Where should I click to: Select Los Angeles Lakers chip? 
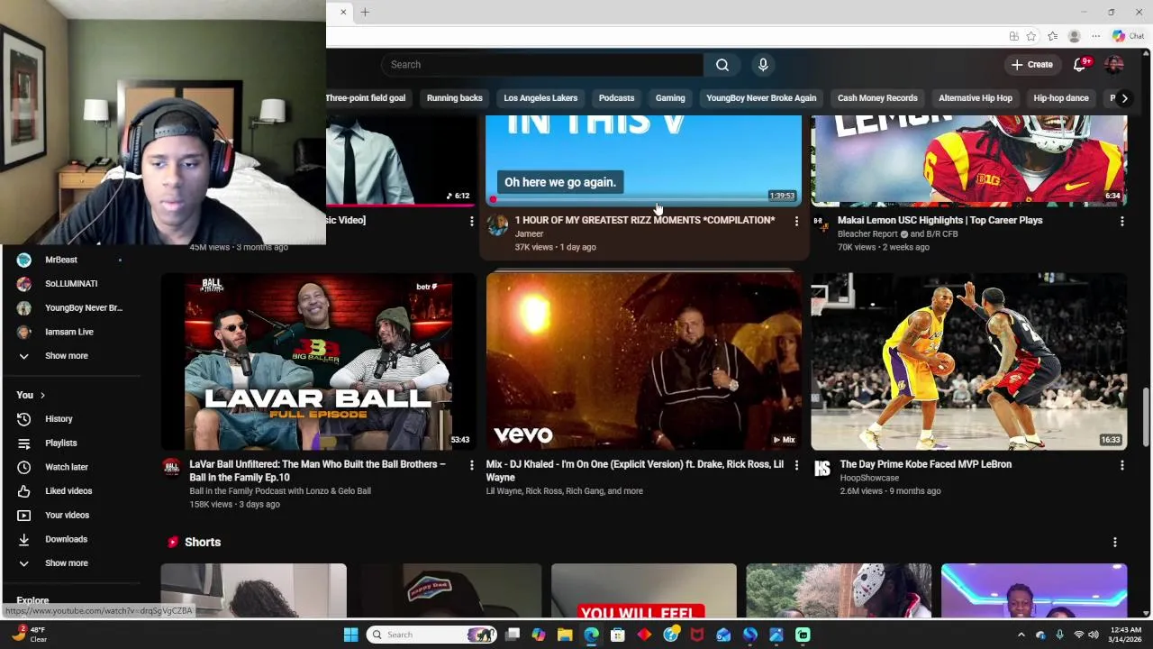(540, 98)
